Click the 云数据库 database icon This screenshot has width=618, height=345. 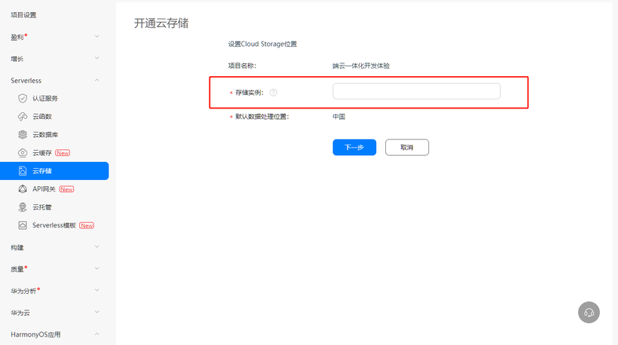(23, 135)
